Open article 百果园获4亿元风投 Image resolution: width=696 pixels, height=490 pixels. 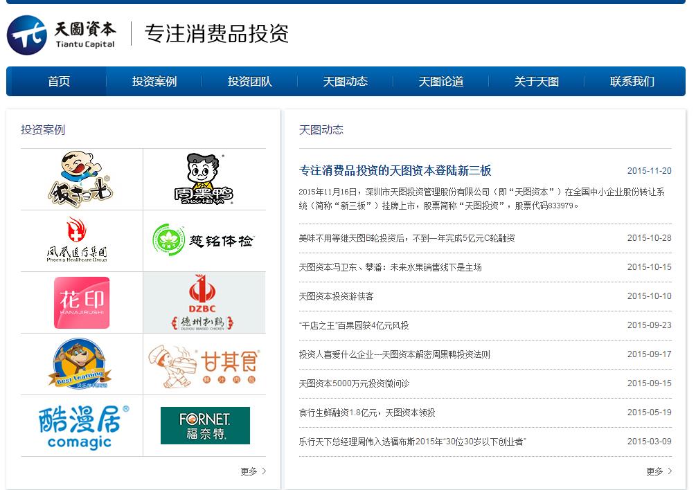point(354,325)
